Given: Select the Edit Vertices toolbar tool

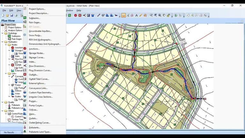Looking at the screenshot, I should point(128,15).
